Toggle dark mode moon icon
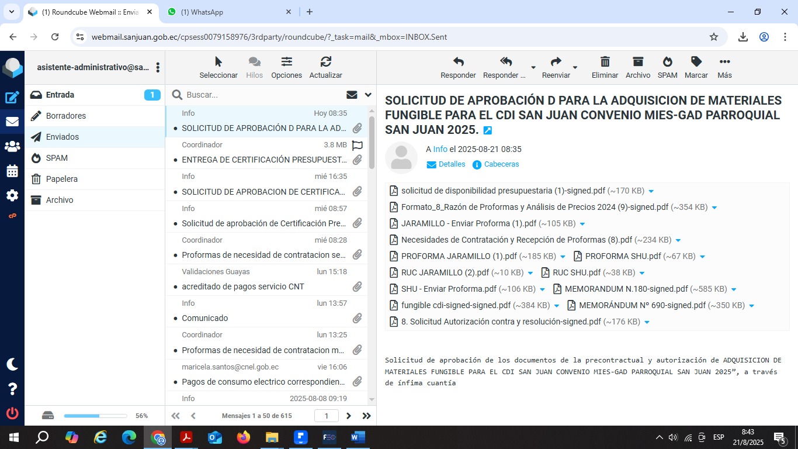The height and width of the screenshot is (449, 798). point(12,364)
